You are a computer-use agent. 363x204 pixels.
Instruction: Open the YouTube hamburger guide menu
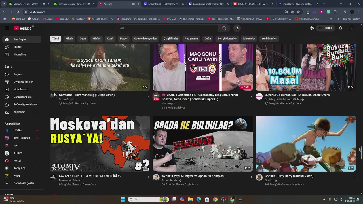[7, 28]
